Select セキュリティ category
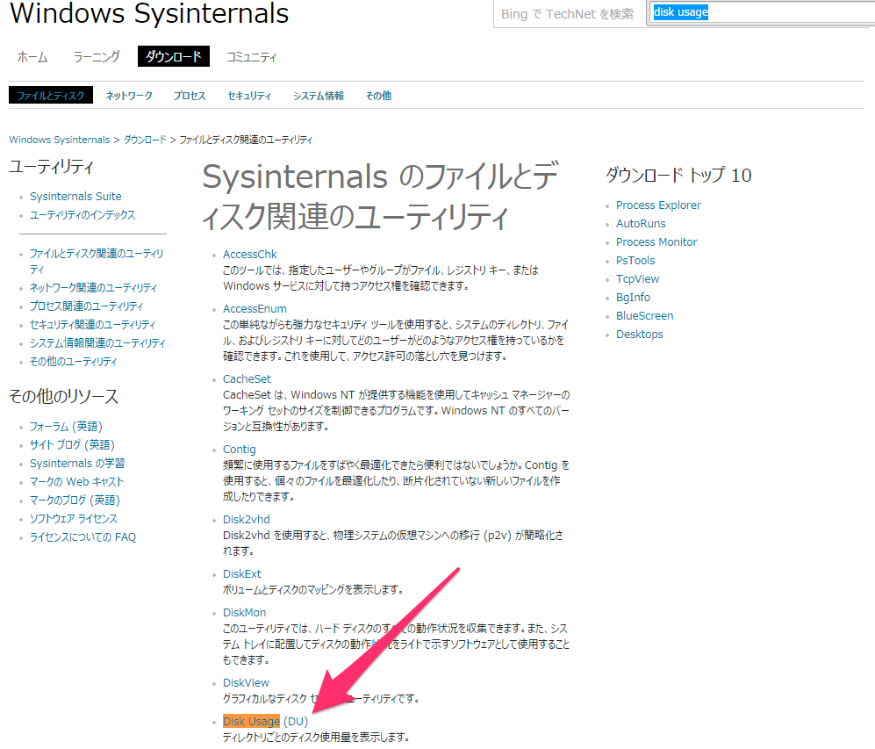This screenshot has height=749, width=875. 249,96
